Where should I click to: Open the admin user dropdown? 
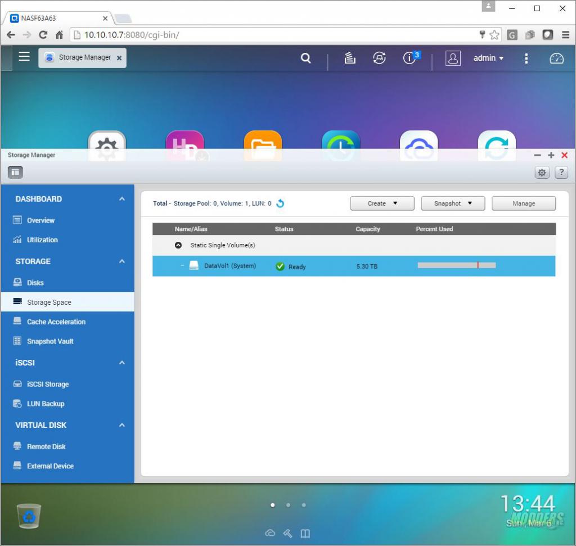[x=488, y=58]
